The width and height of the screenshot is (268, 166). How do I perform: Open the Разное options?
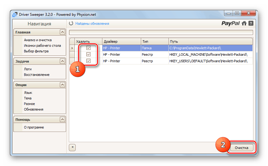pyautogui.click(x=29, y=104)
